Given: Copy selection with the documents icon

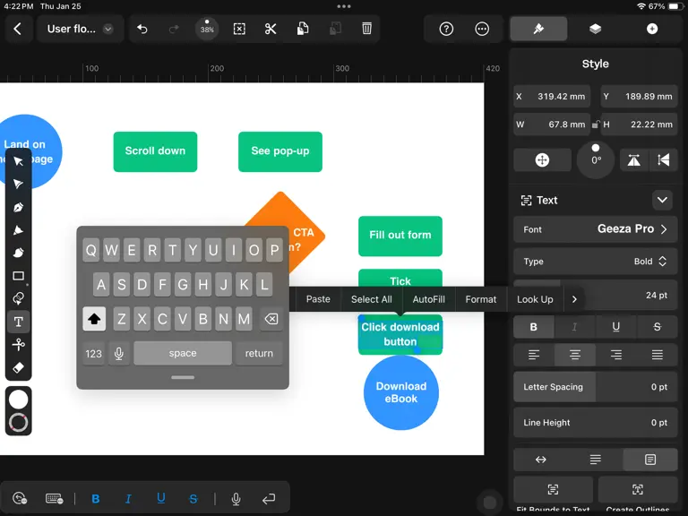Looking at the screenshot, I should point(303,29).
